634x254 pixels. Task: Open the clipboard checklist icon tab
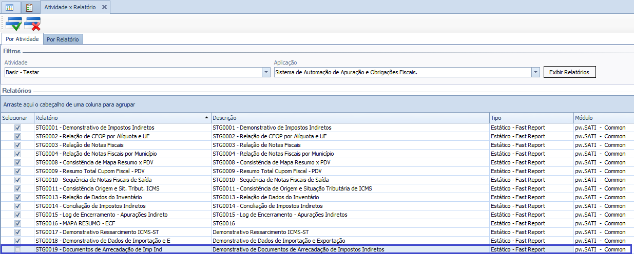coord(29,8)
